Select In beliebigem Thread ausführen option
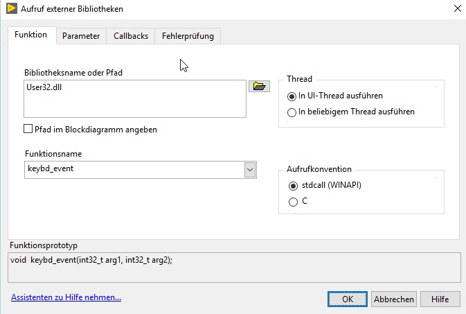The width and height of the screenshot is (466, 314). click(292, 111)
